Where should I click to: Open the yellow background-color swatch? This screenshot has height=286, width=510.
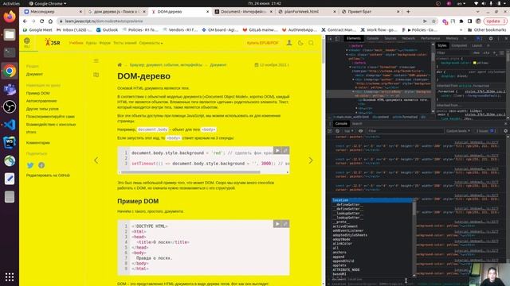[476, 63]
